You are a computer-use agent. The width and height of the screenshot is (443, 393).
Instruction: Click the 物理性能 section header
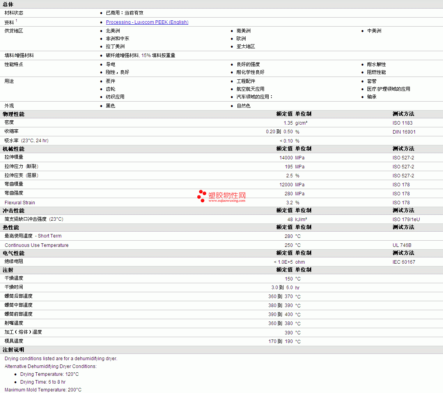(14, 114)
